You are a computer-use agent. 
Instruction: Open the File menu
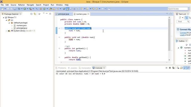point(2,5)
